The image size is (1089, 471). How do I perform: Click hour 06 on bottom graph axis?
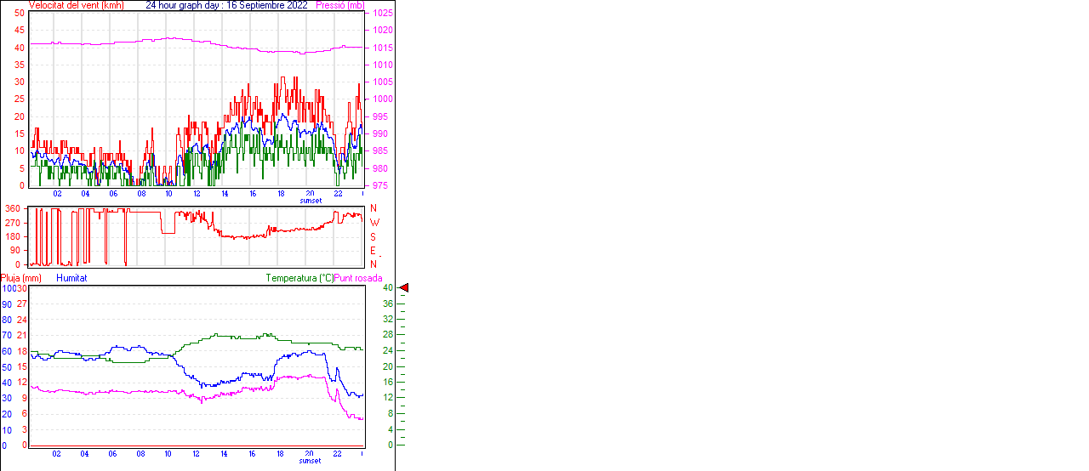coord(112,454)
